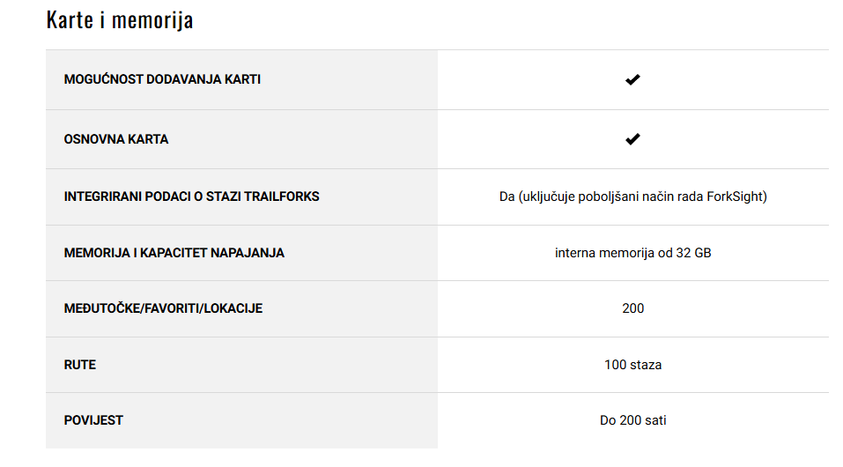The height and width of the screenshot is (467, 843).
Task: Click the Do 200 sati value
Action: coord(632,420)
